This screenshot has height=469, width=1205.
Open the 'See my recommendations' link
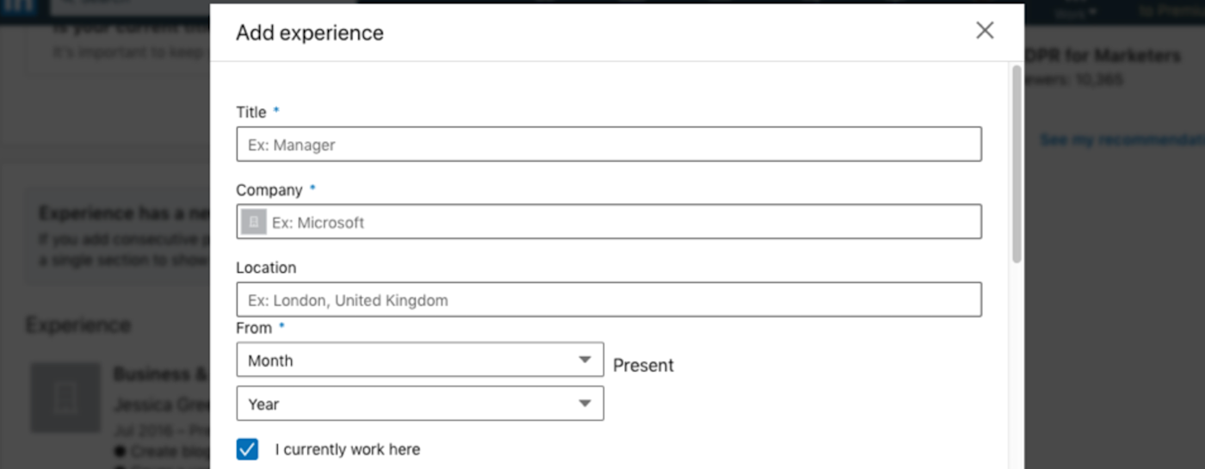tap(1121, 140)
